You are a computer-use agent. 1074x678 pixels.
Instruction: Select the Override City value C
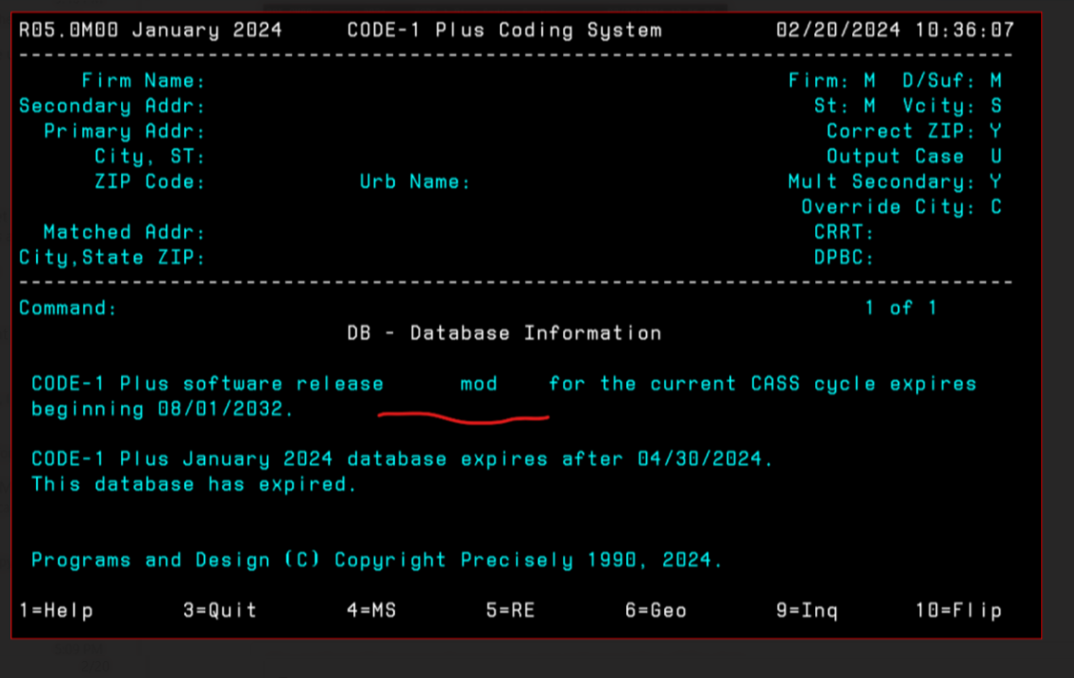(x=996, y=207)
